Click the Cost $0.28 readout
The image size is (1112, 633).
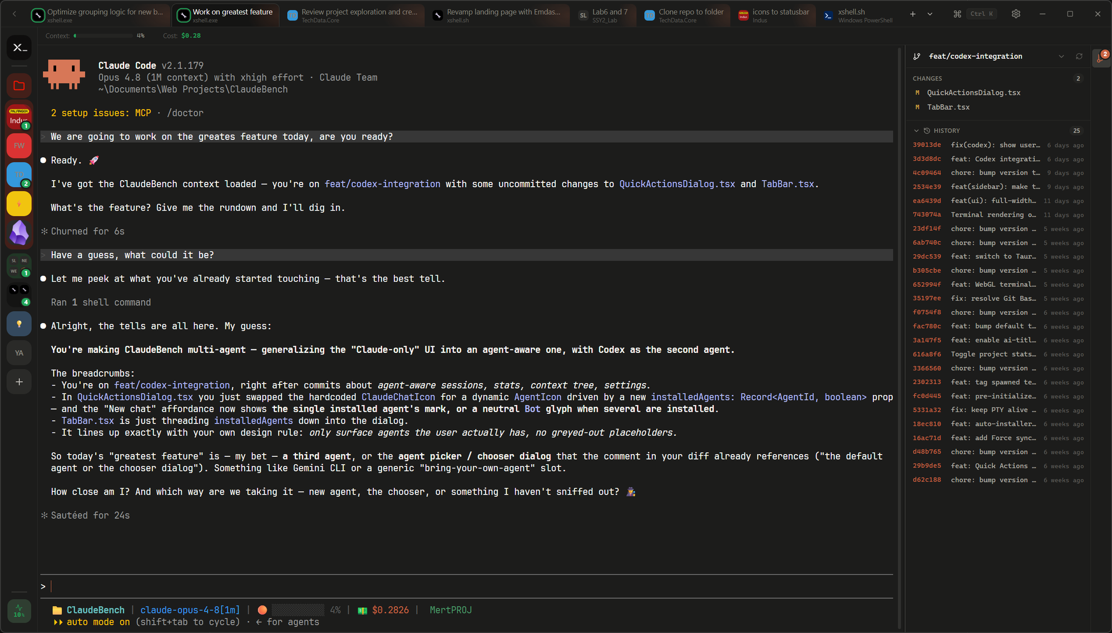(182, 36)
